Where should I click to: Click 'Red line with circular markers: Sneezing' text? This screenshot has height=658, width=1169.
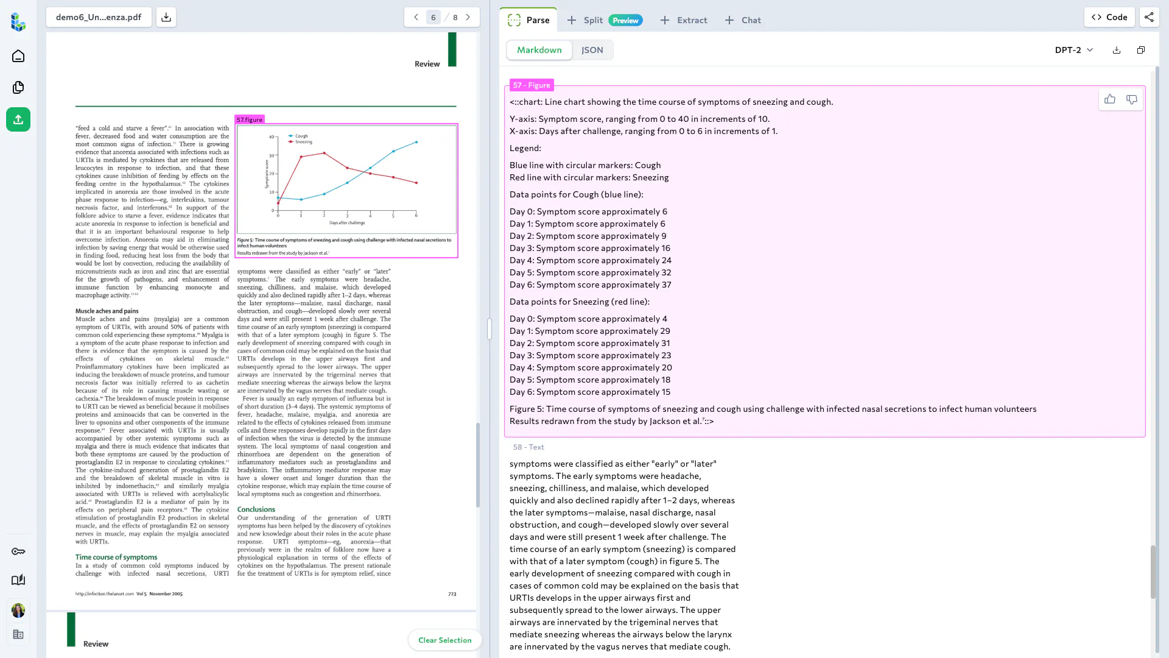click(589, 177)
